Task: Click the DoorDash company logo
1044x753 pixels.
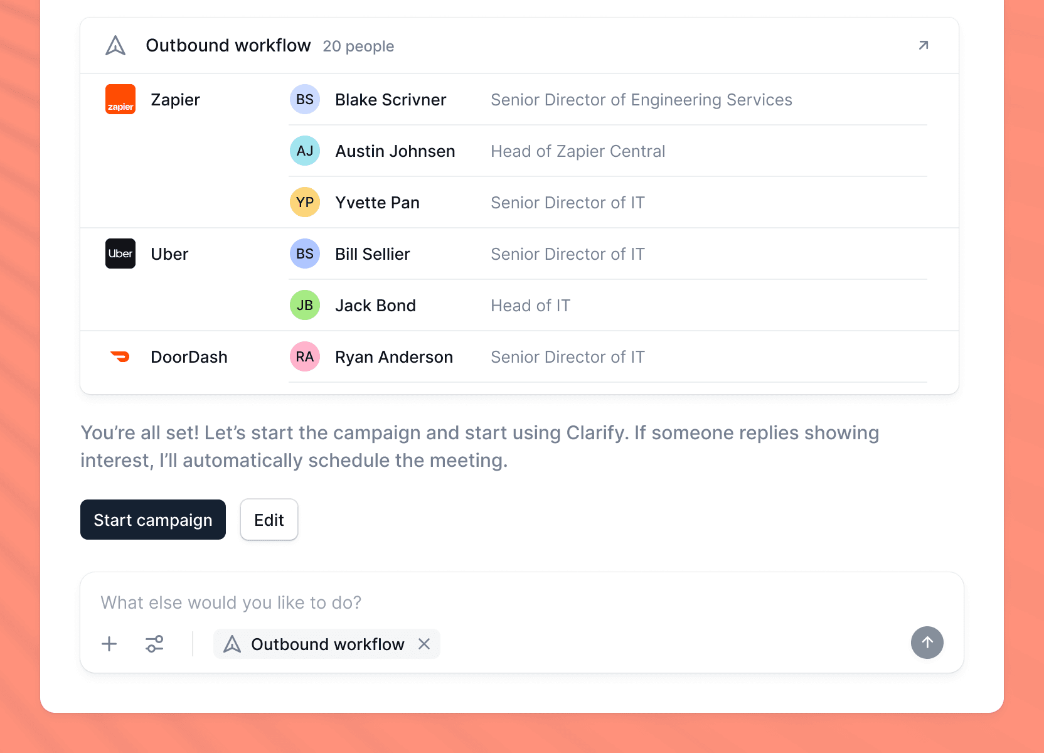Action: (x=120, y=356)
